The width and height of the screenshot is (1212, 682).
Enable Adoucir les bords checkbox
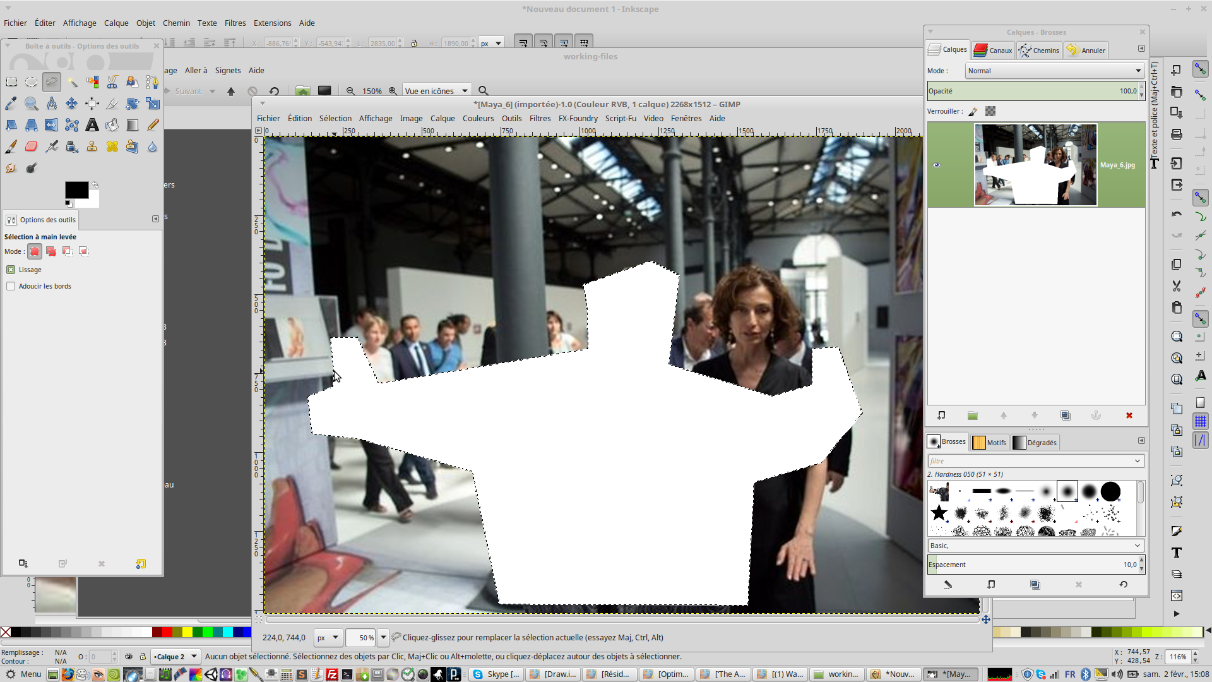tap(11, 286)
